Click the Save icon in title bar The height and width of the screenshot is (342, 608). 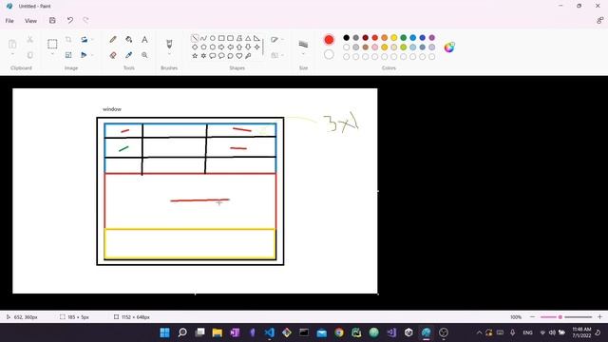(x=52, y=21)
